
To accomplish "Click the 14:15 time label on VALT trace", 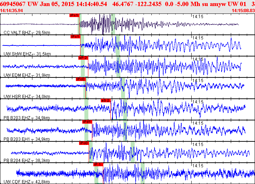I will [x=198, y=17].
